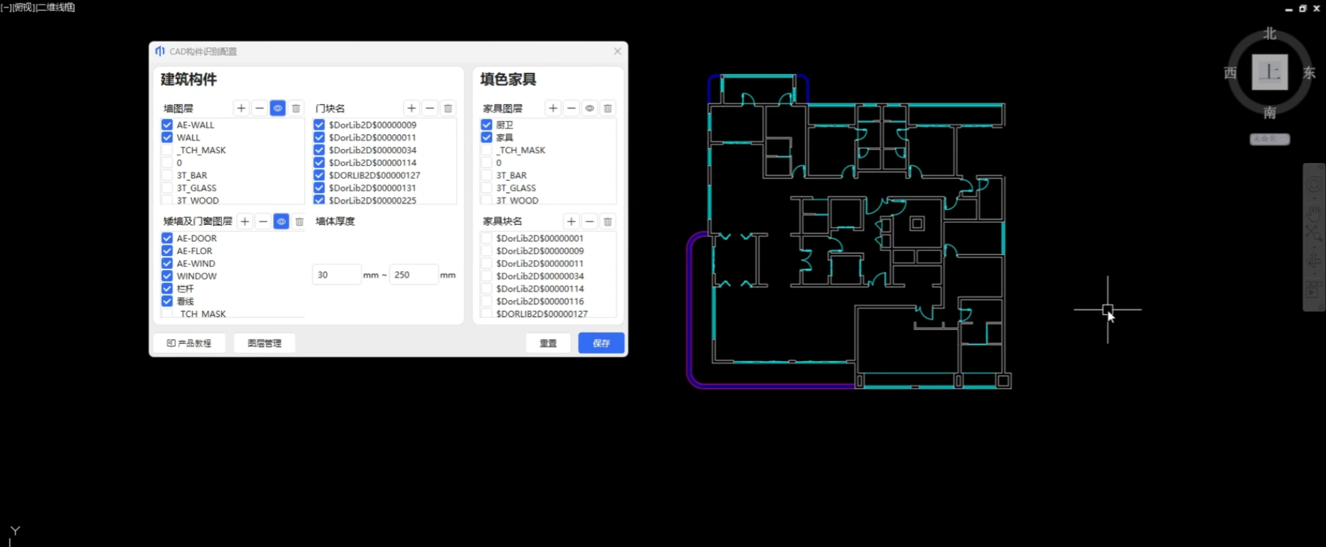The width and height of the screenshot is (1326, 547).
Task: Select the Pan hand tool in navigation bar
Action: click(x=1313, y=214)
